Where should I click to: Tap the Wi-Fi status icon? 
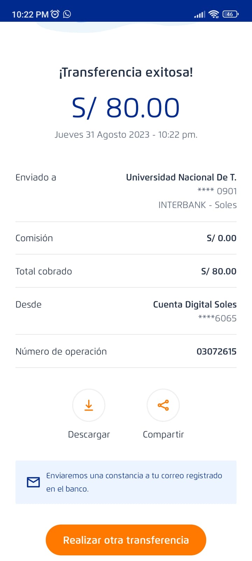point(213,14)
